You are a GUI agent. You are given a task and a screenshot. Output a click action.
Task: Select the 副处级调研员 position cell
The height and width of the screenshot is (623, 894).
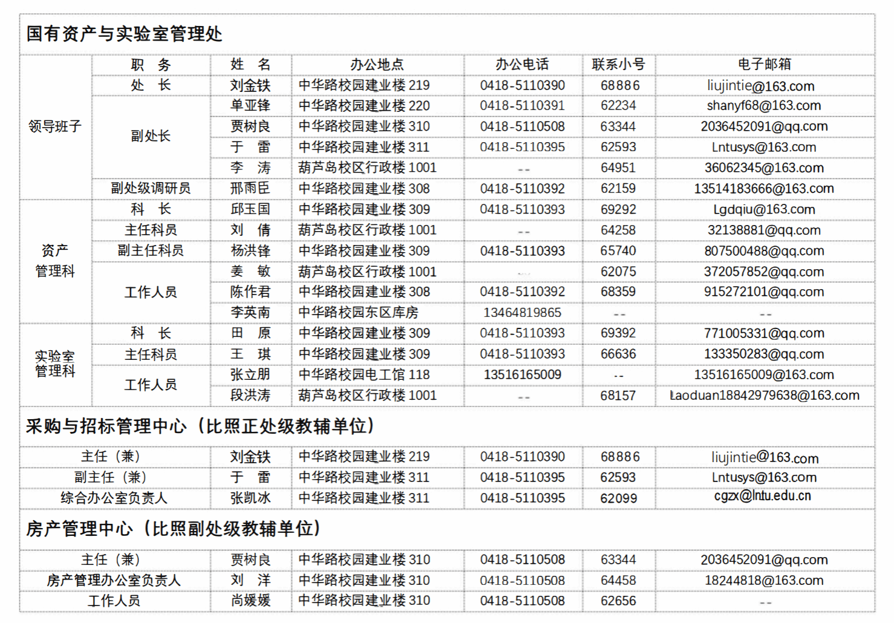click(151, 189)
